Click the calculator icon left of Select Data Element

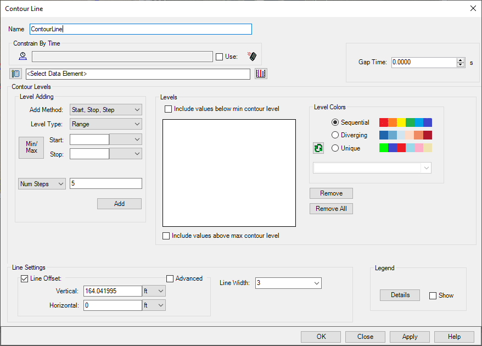15,74
